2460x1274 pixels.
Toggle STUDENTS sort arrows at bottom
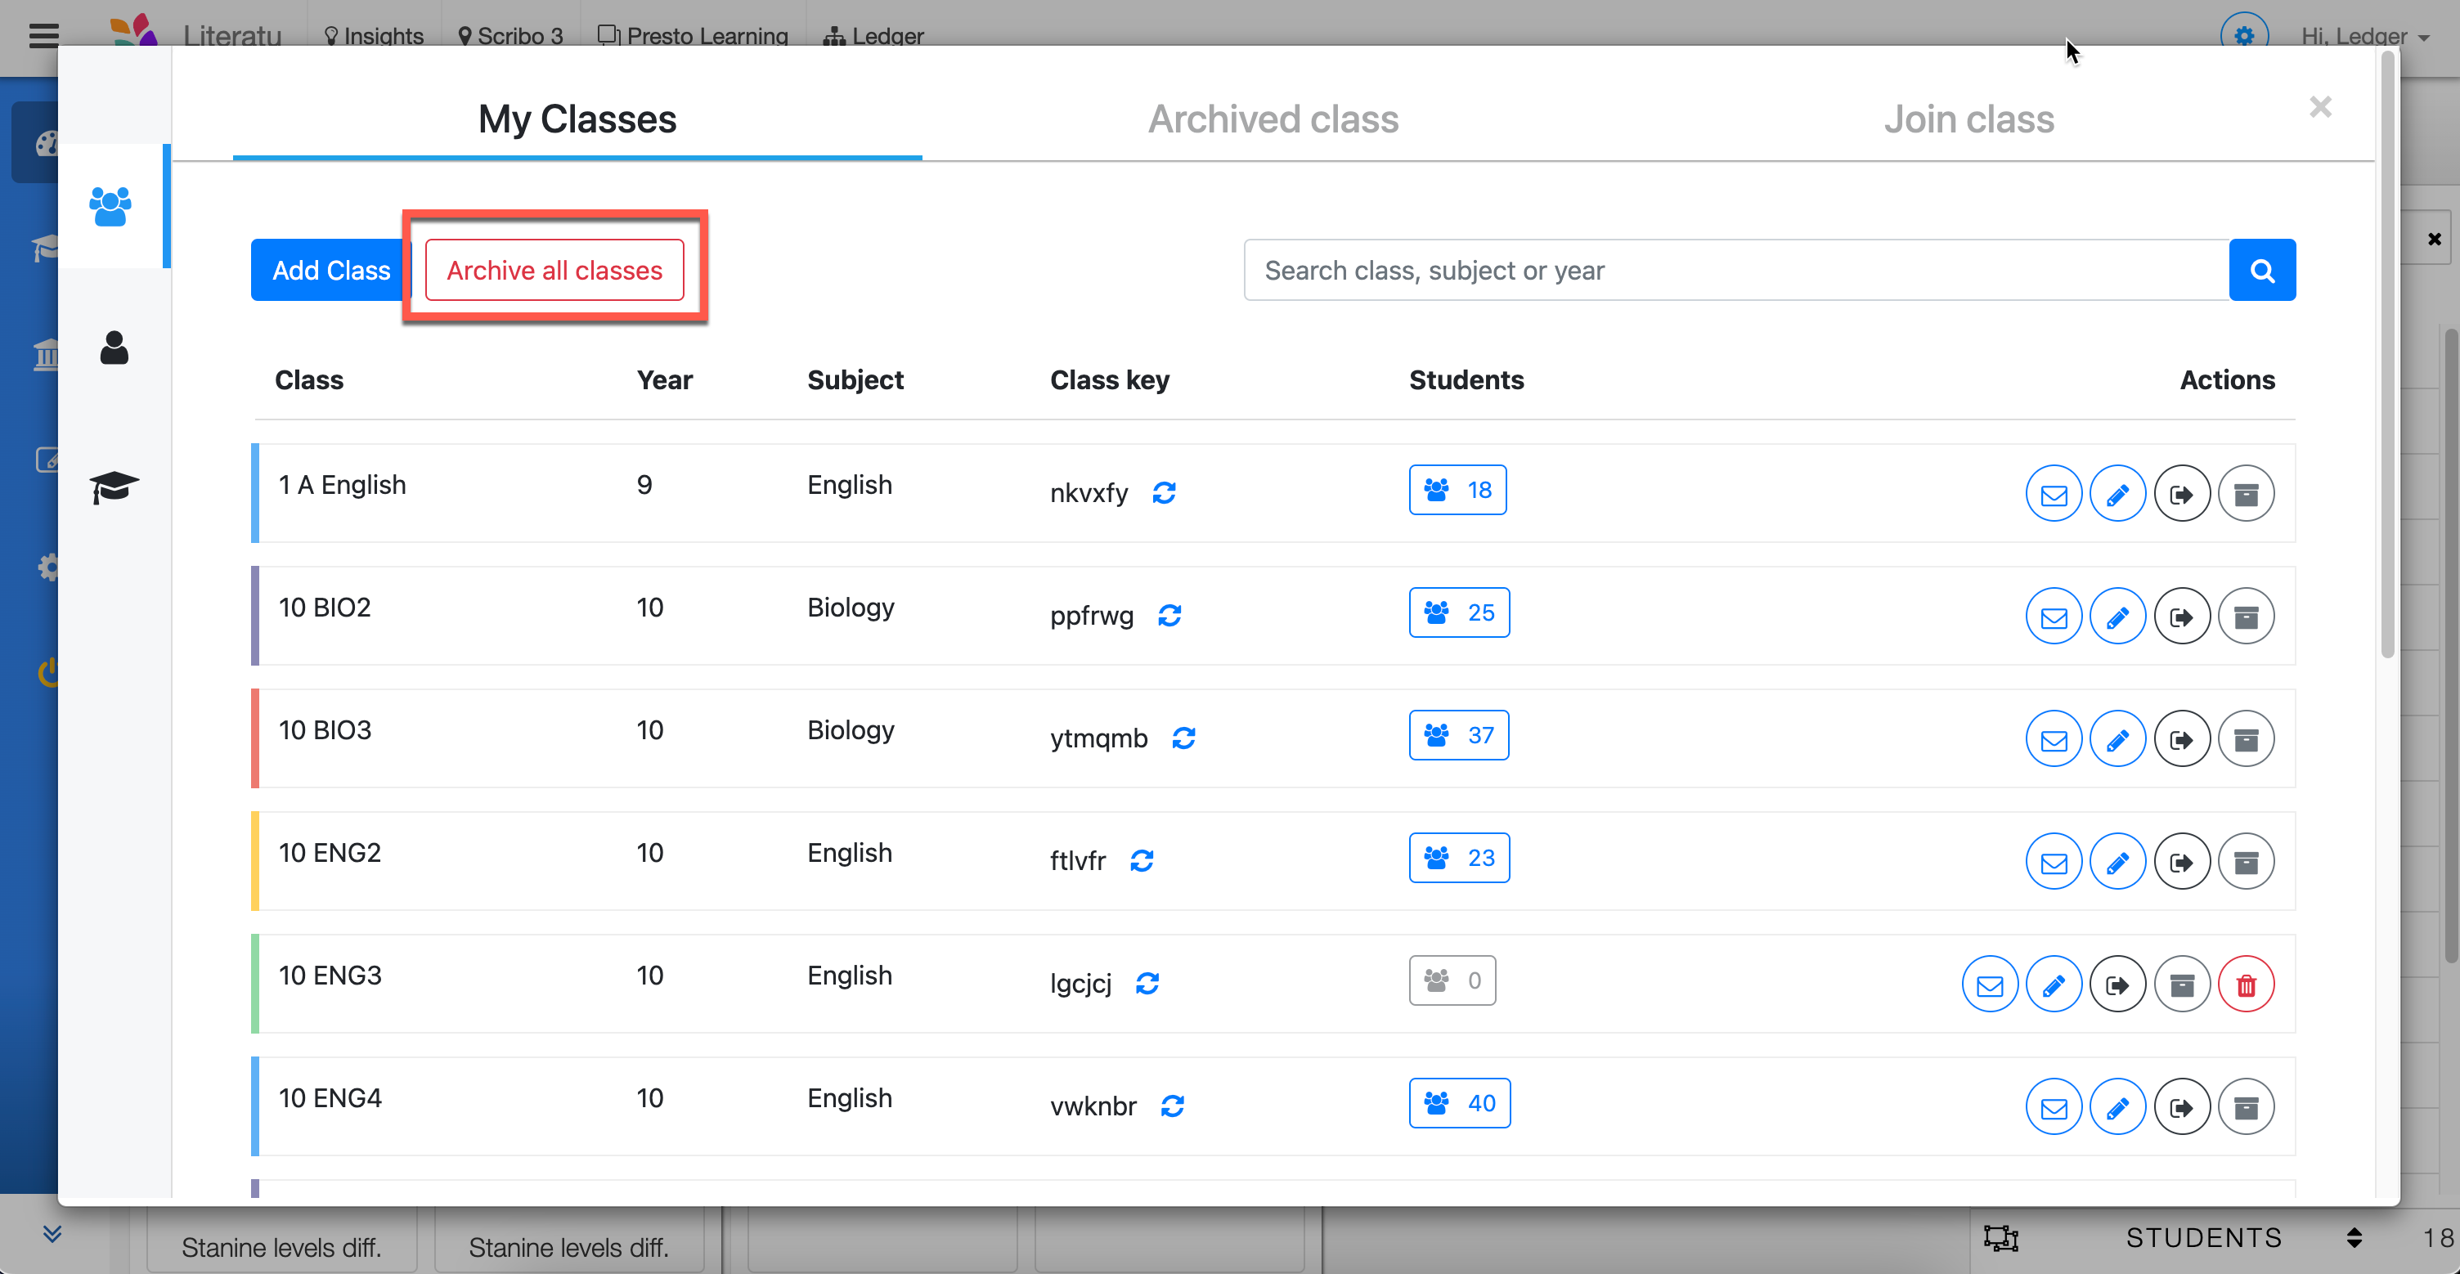tap(2354, 1238)
